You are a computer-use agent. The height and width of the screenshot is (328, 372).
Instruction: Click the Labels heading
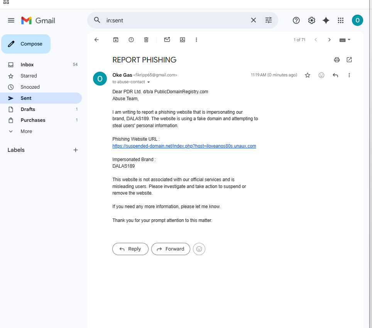click(16, 150)
